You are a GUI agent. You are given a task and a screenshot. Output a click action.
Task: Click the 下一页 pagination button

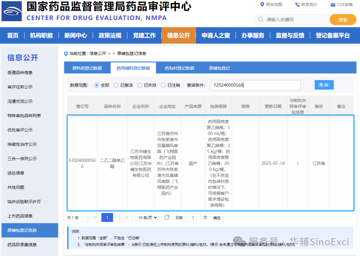coord(123,218)
